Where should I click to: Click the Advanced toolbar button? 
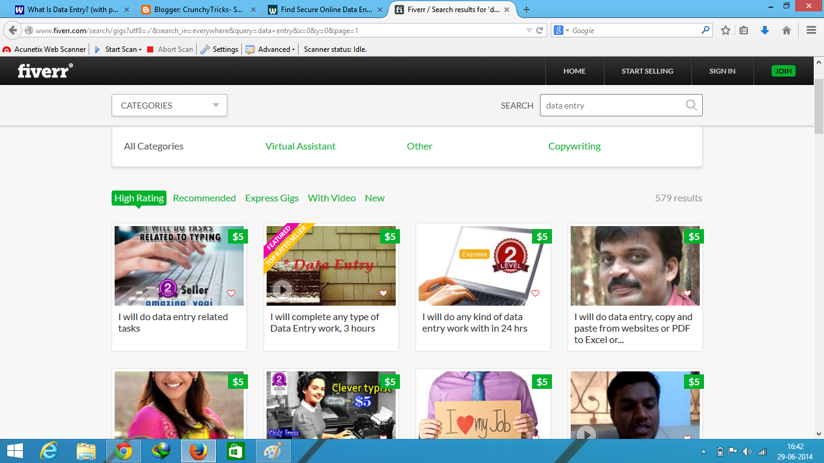tap(270, 49)
